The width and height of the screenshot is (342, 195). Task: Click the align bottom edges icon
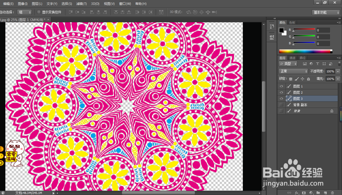click(83, 12)
